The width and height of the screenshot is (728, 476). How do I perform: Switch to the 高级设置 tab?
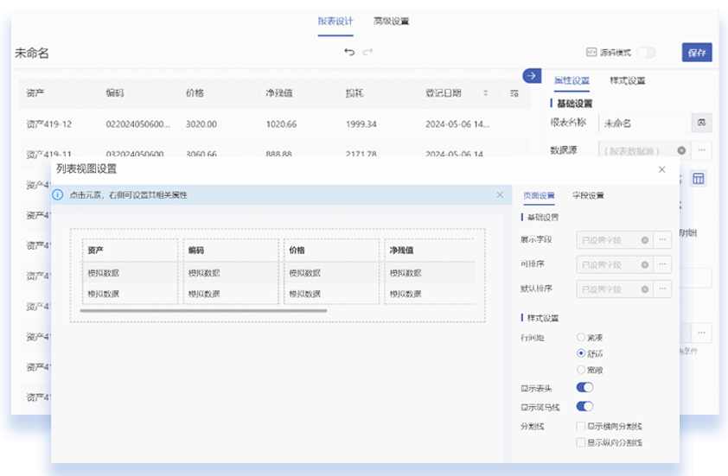(392, 21)
